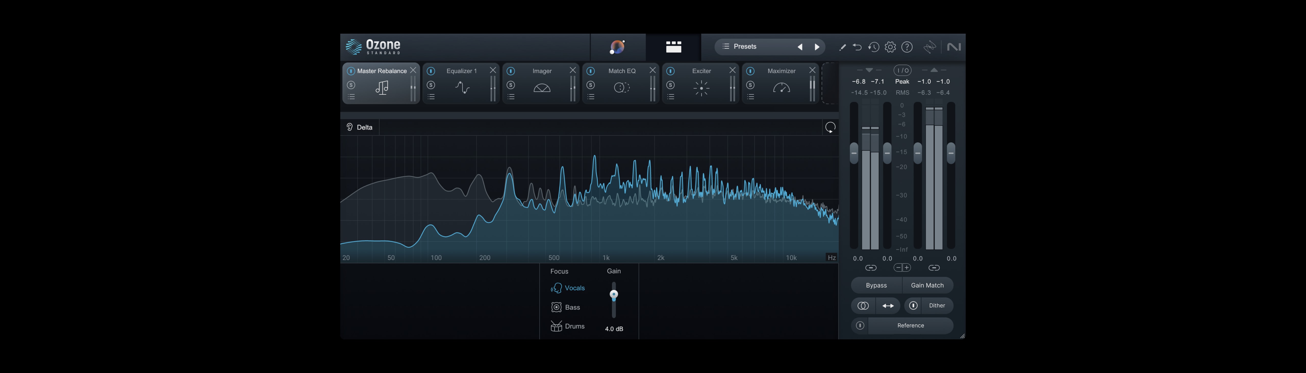Switch to the module chain view icon
The image size is (1306, 373).
tap(673, 47)
